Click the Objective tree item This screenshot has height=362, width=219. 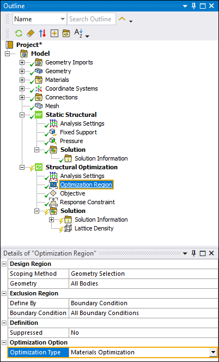click(x=72, y=193)
